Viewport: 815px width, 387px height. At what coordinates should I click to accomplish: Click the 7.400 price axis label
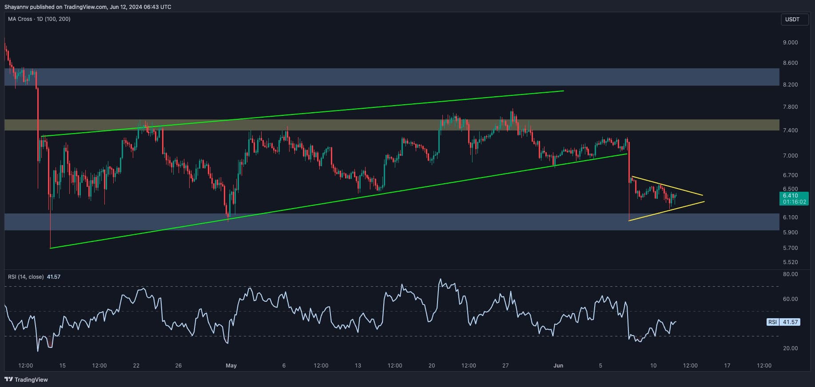tap(790, 130)
